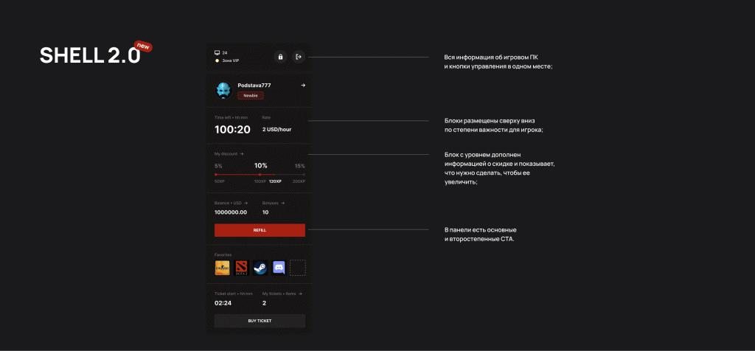Launch CS:GO from Favorites

pyautogui.click(x=222, y=268)
